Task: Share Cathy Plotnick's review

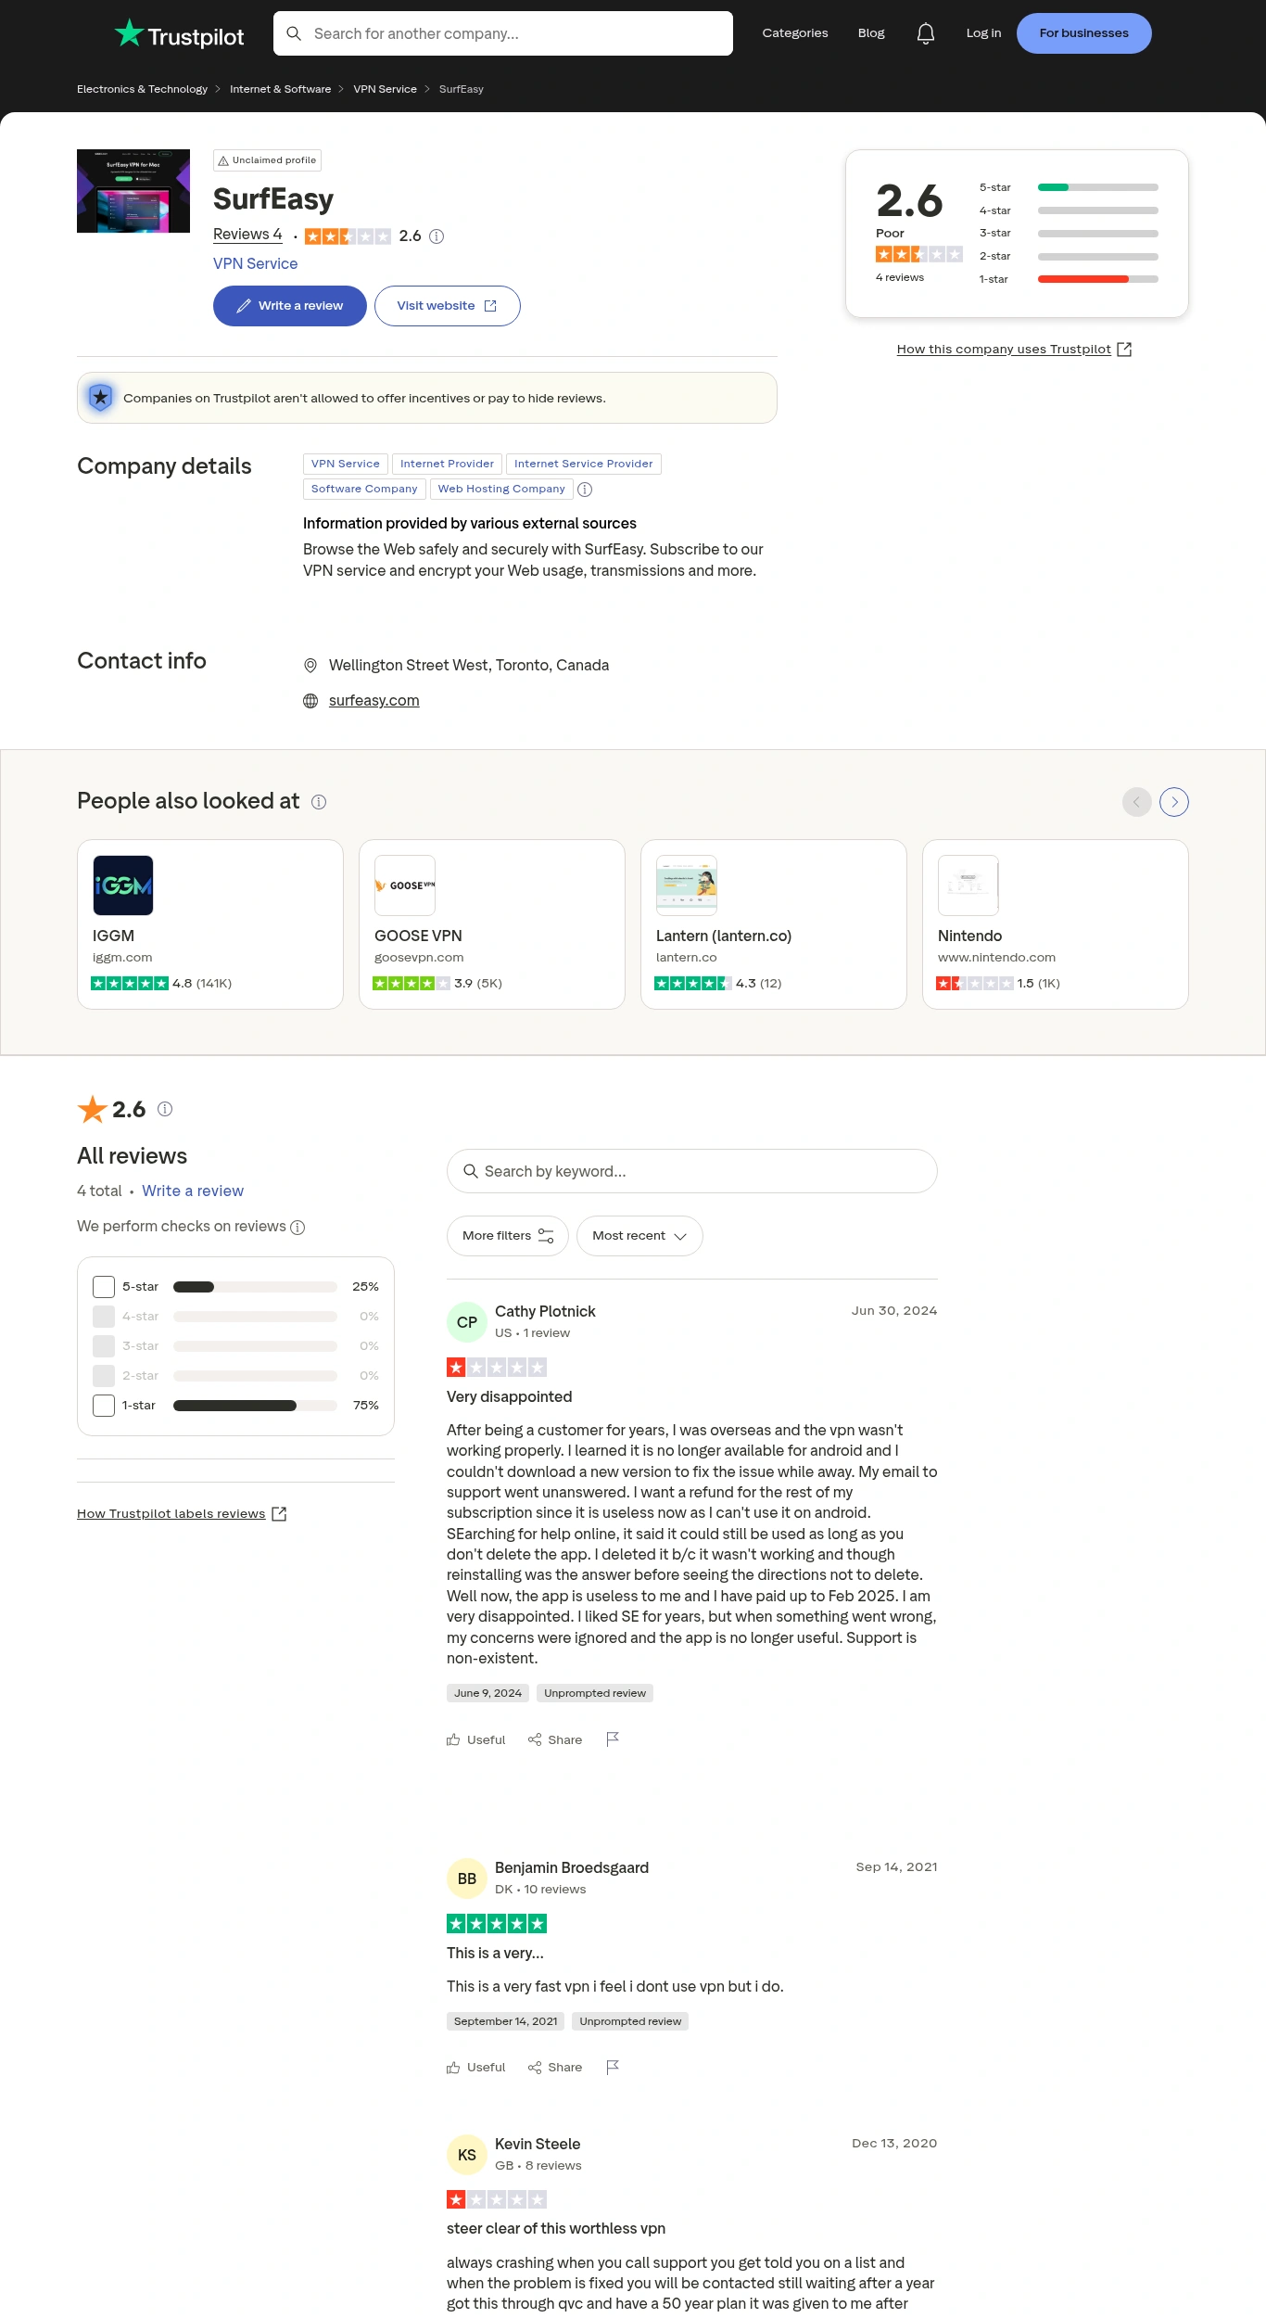Action: pyautogui.click(x=555, y=1740)
